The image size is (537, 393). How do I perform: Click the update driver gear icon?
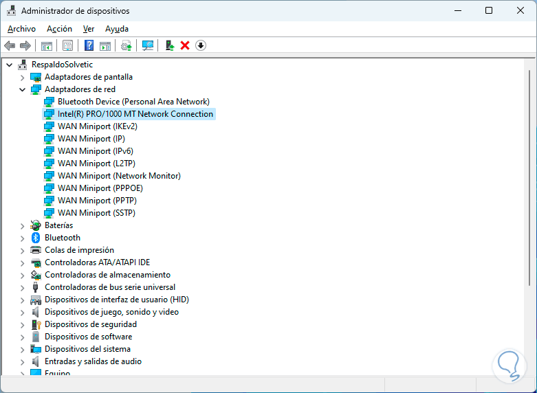[x=127, y=45]
